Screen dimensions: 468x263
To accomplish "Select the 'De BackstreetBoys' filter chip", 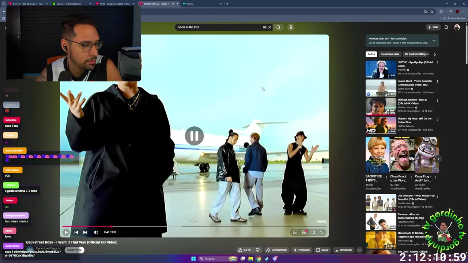I will point(417,54).
